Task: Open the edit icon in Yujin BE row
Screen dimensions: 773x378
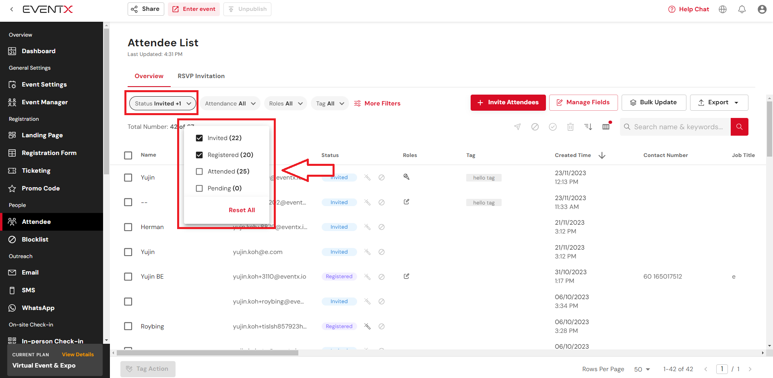Action: (x=406, y=276)
